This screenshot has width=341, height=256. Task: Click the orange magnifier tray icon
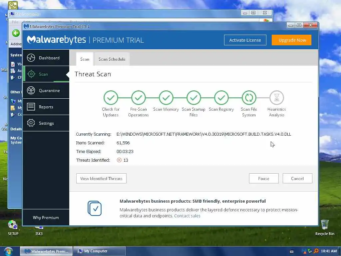coord(316,251)
